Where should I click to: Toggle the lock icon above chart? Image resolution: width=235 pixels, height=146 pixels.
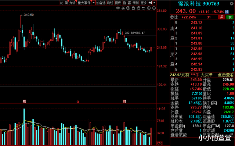coord(133,8)
